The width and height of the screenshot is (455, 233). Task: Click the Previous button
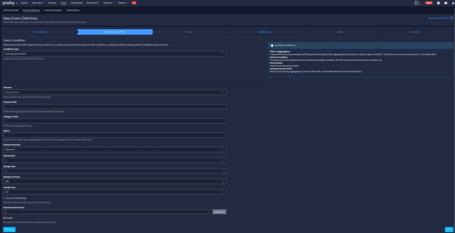point(9,229)
